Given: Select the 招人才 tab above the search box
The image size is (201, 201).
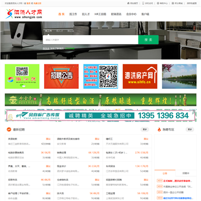Looking at the screenshot, I should pos(60,31).
